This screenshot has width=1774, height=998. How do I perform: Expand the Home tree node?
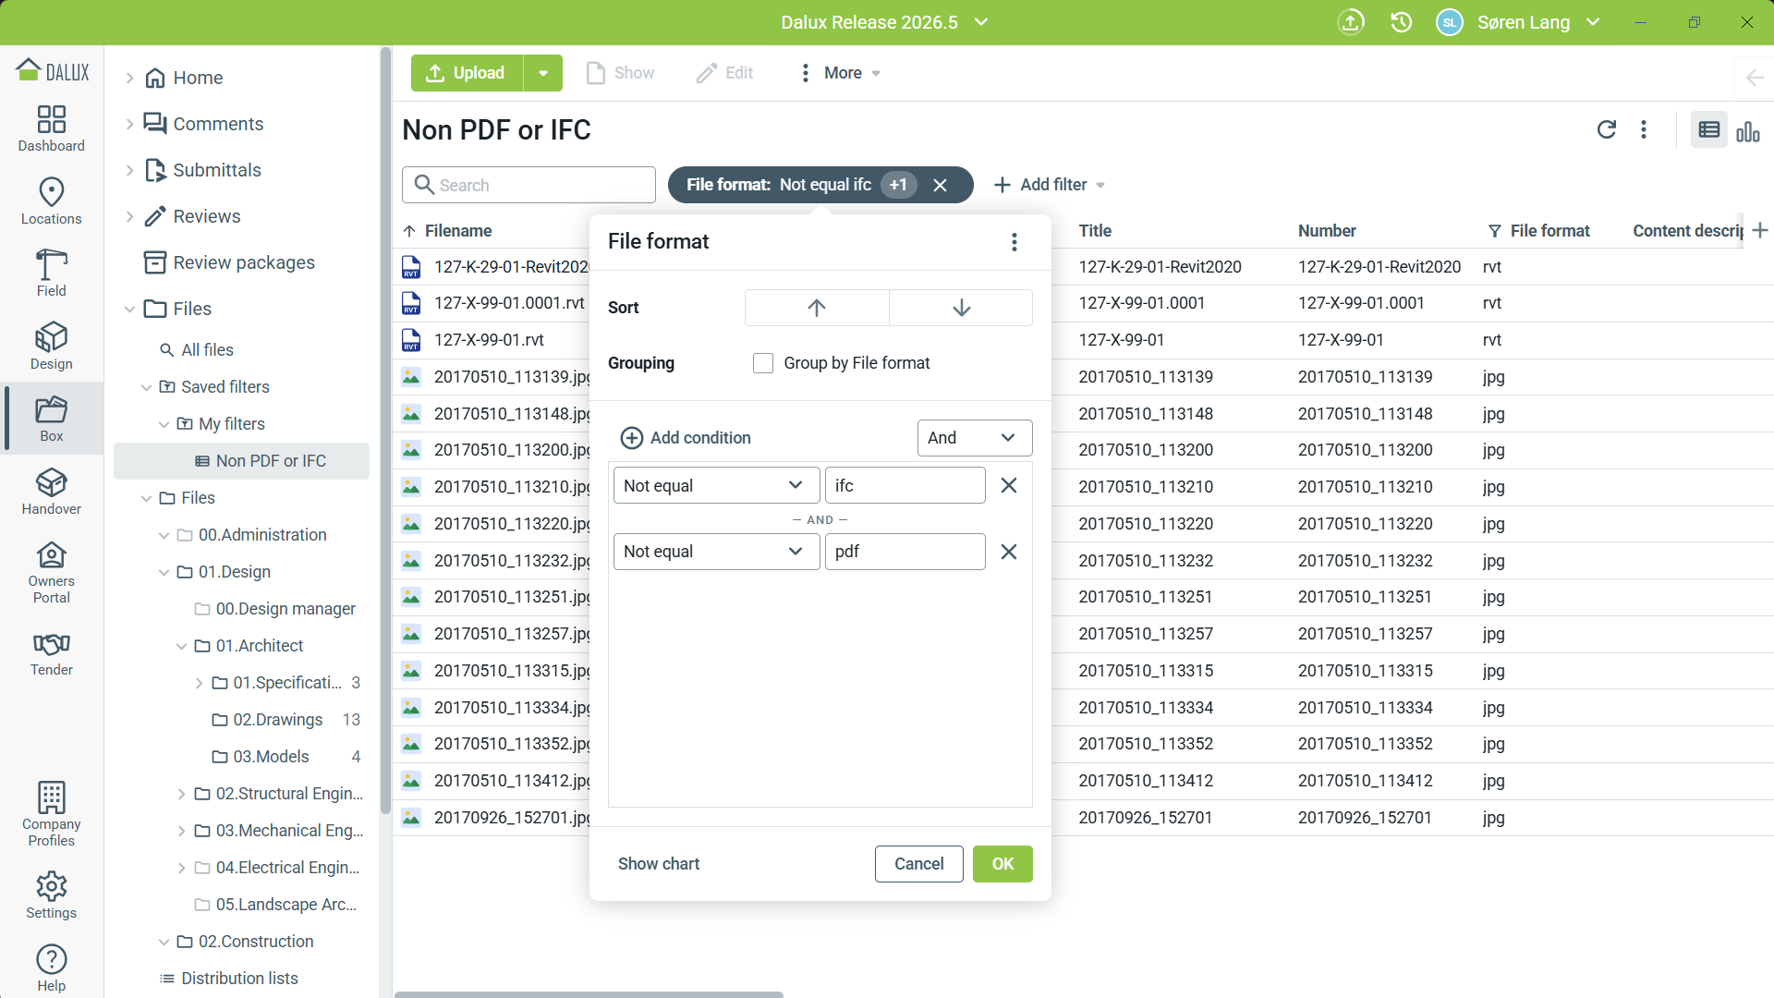tap(129, 78)
